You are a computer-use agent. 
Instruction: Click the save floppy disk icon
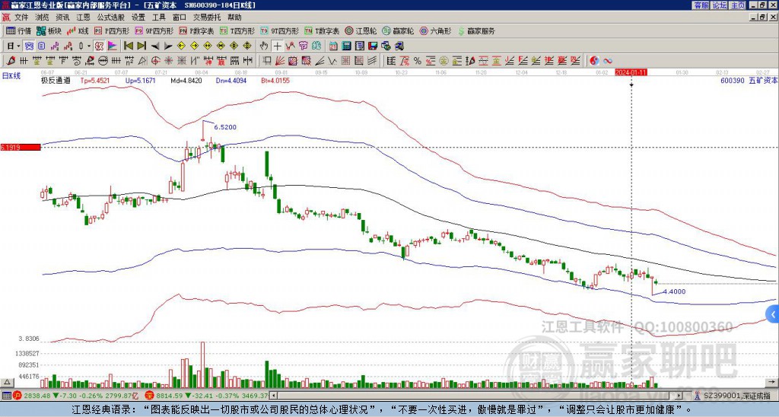(373, 46)
